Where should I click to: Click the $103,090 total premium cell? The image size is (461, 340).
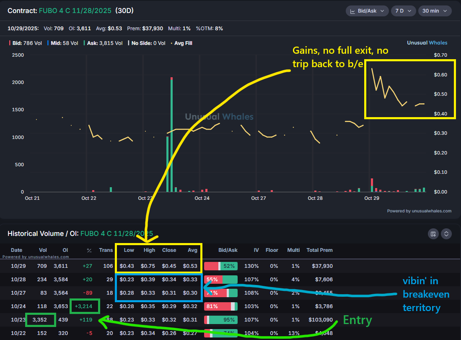(321, 320)
